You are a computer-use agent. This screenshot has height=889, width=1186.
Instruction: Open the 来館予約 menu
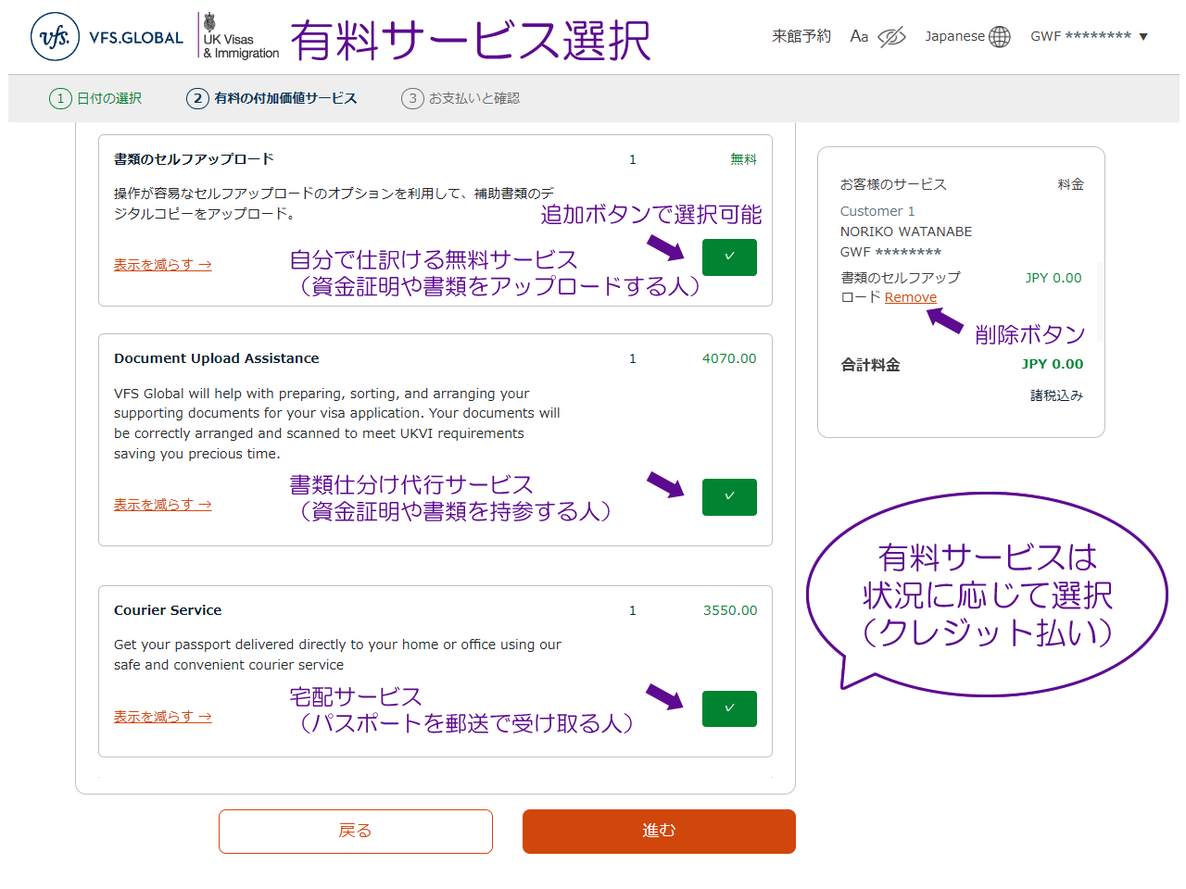click(x=801, y=36)
